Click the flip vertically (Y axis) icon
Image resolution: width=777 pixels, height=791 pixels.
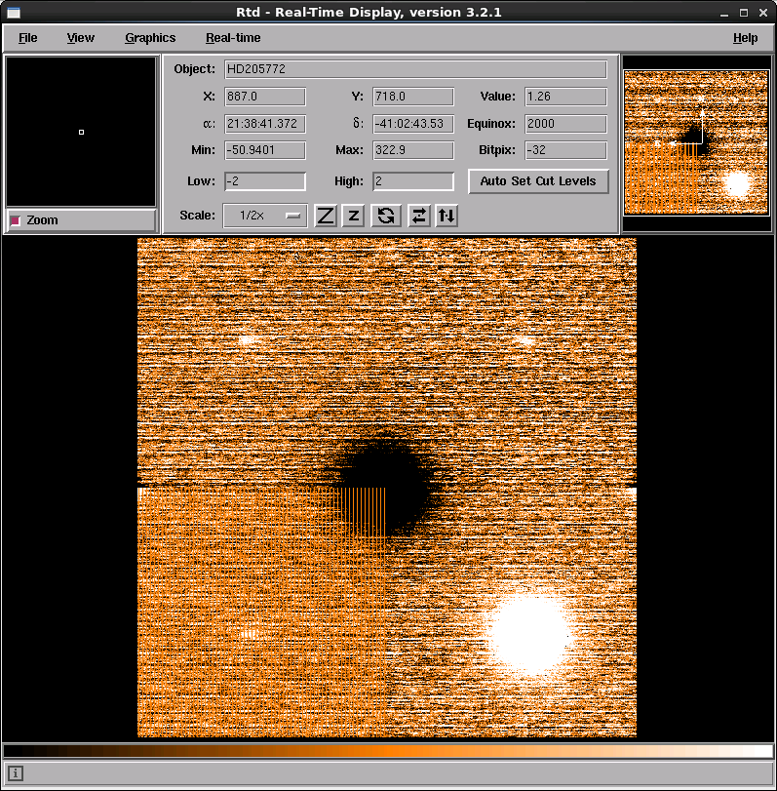(x=446, y=216)
